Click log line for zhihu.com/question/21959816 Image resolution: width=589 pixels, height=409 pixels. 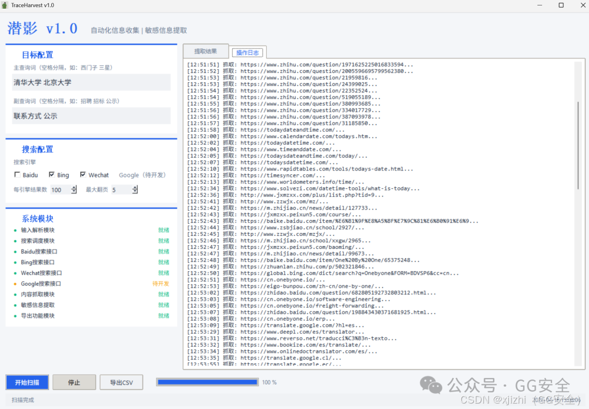tap(282, 78)
